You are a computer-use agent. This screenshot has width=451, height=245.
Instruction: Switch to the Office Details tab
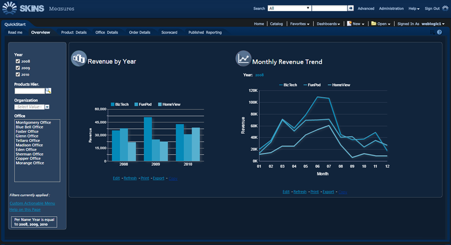pos(107,33)
